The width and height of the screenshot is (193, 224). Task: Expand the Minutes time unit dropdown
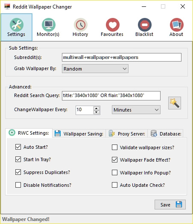pos(136,110)
